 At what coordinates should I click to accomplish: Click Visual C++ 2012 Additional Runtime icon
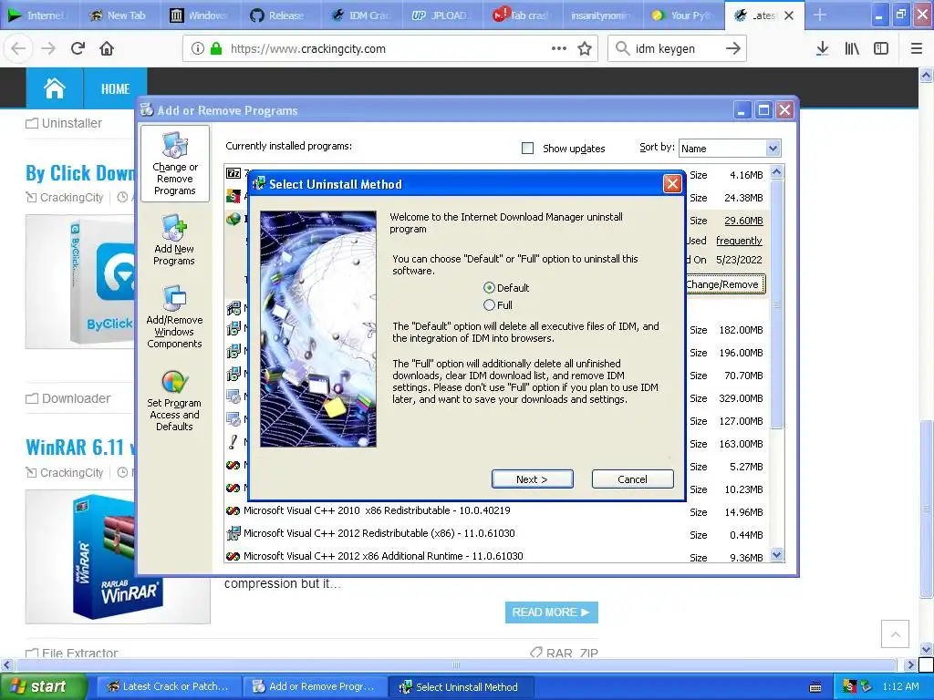pos(233,556)
